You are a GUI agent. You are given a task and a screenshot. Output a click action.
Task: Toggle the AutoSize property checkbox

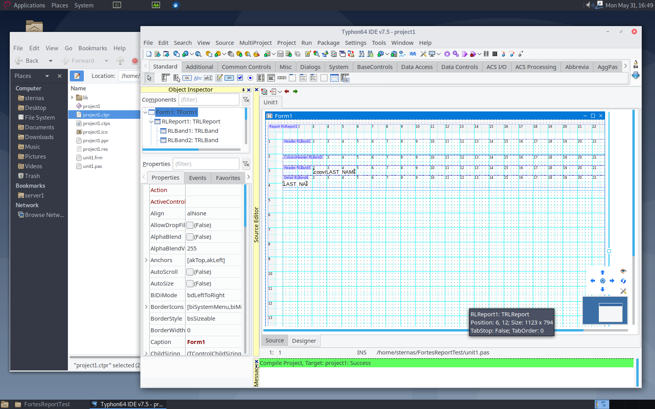click(190, 284)
